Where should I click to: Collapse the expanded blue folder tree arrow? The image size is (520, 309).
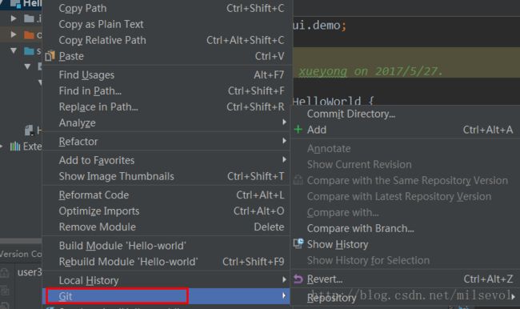click(x=14, y=50)
